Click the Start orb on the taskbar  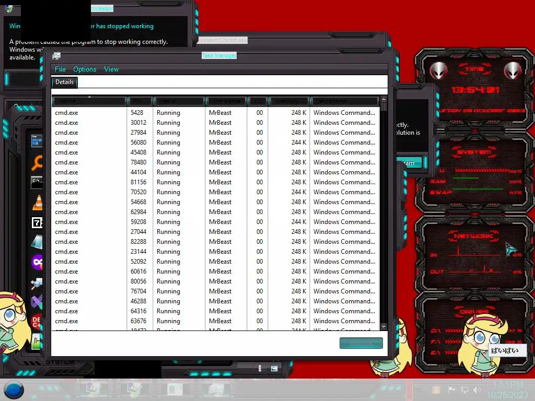14,390
